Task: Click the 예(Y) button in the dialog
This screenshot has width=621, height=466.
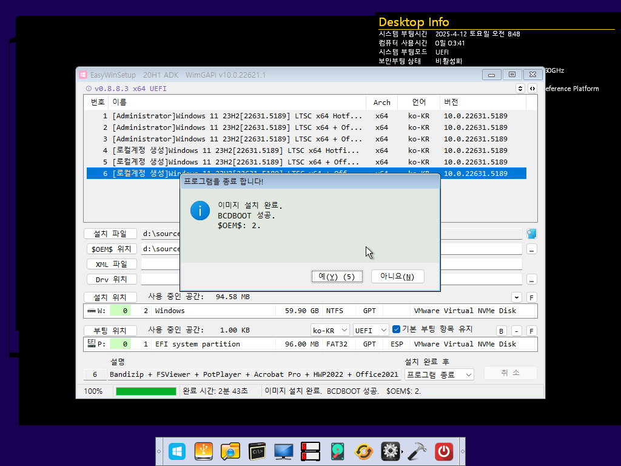Action: pos(337,276)
